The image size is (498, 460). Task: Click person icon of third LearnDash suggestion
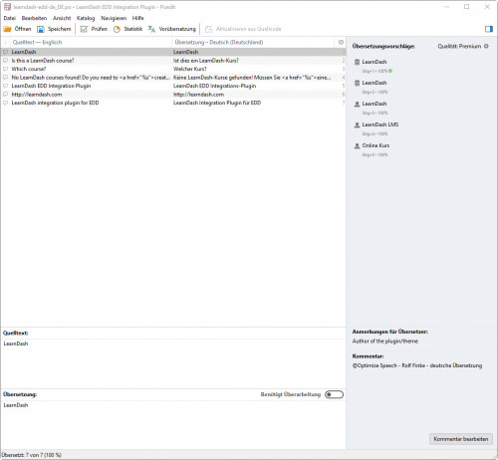click(357, 104)
